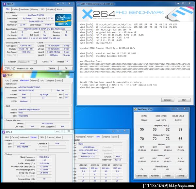Click the Validate button in CPU-Z

point(52,68)
